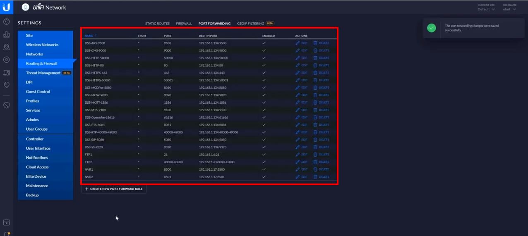Viewport: 528px width, 236px height.
Task: Click the Ubiquiti logo at top left
Action: [x=6, y=7]
